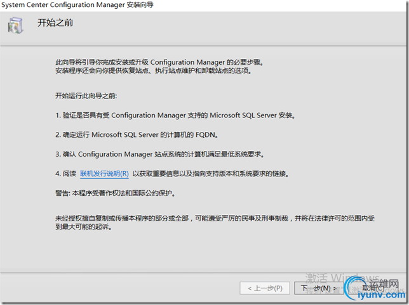Screen dimensions: 409x305
Task: Click the setup wizard icon in header
Action: tap(16, 27)
